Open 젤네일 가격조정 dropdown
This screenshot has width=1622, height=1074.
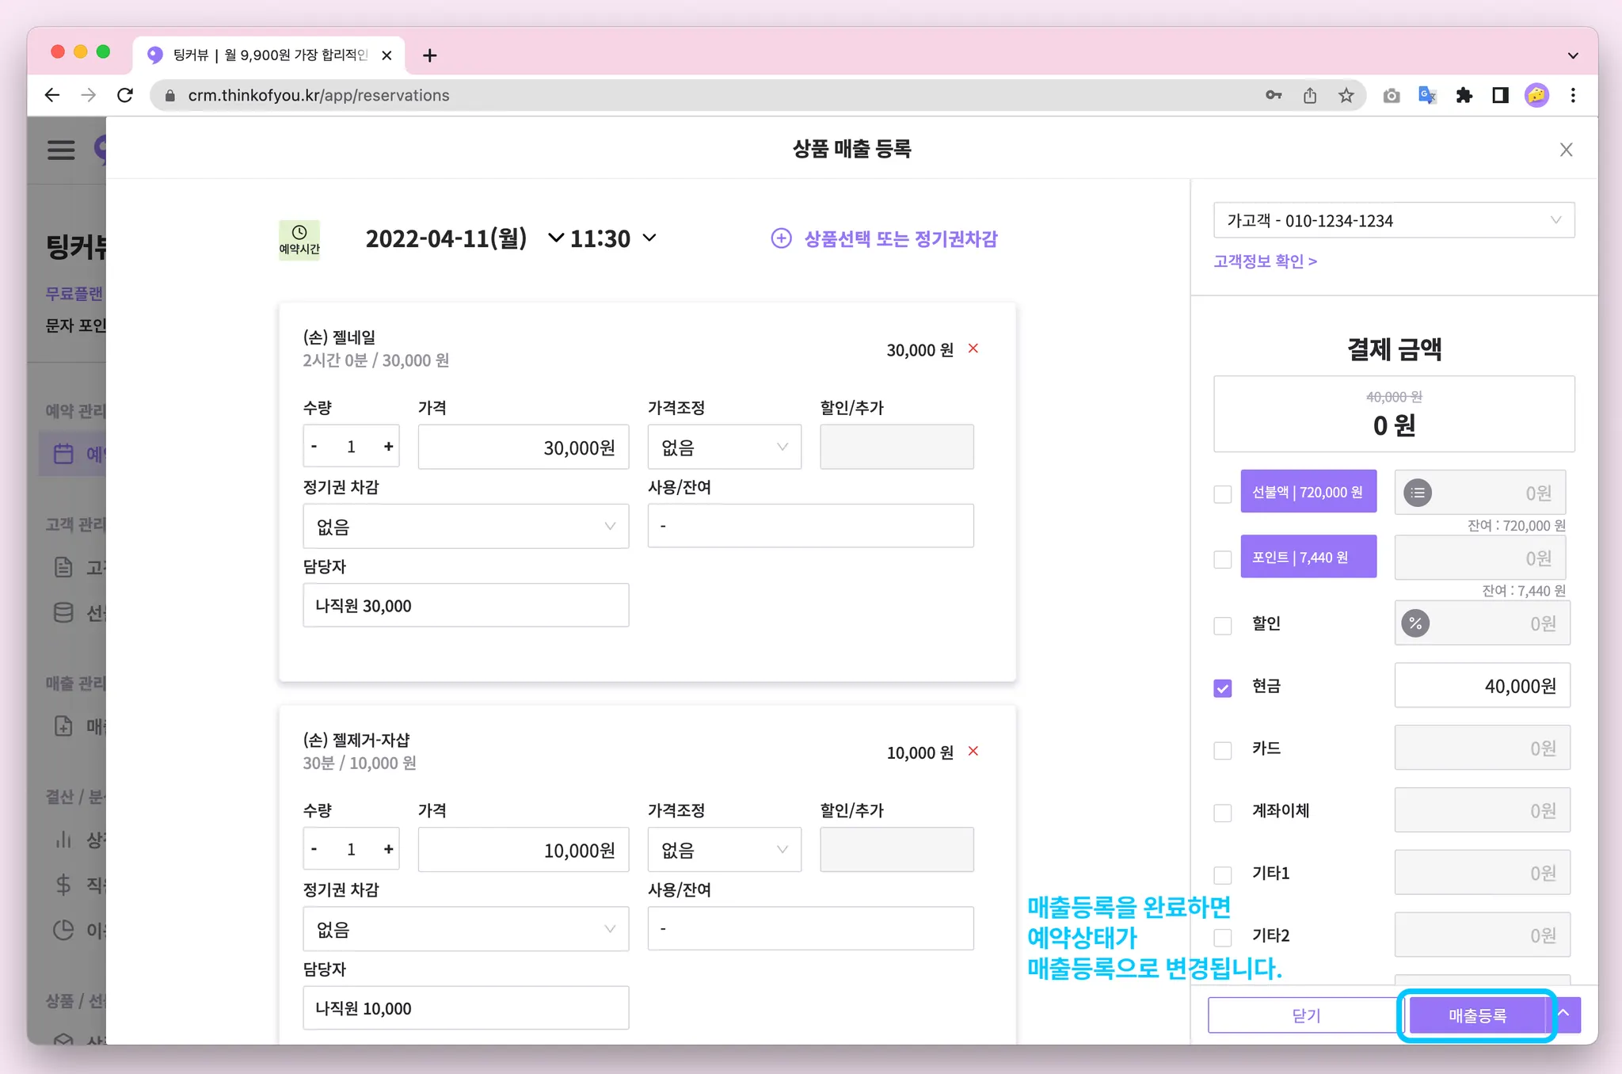point(724,447)
